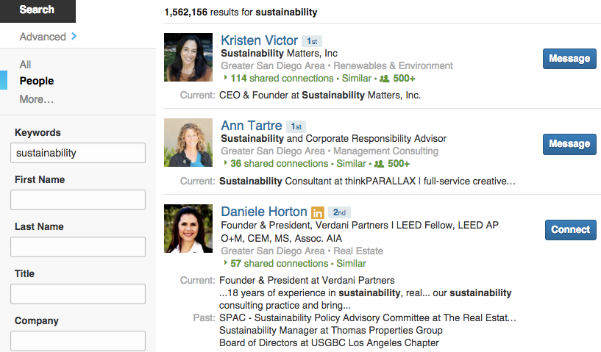Expand Kristen Victor's 114 shared connections
The image size is (601, 352).
pos(277,79)
